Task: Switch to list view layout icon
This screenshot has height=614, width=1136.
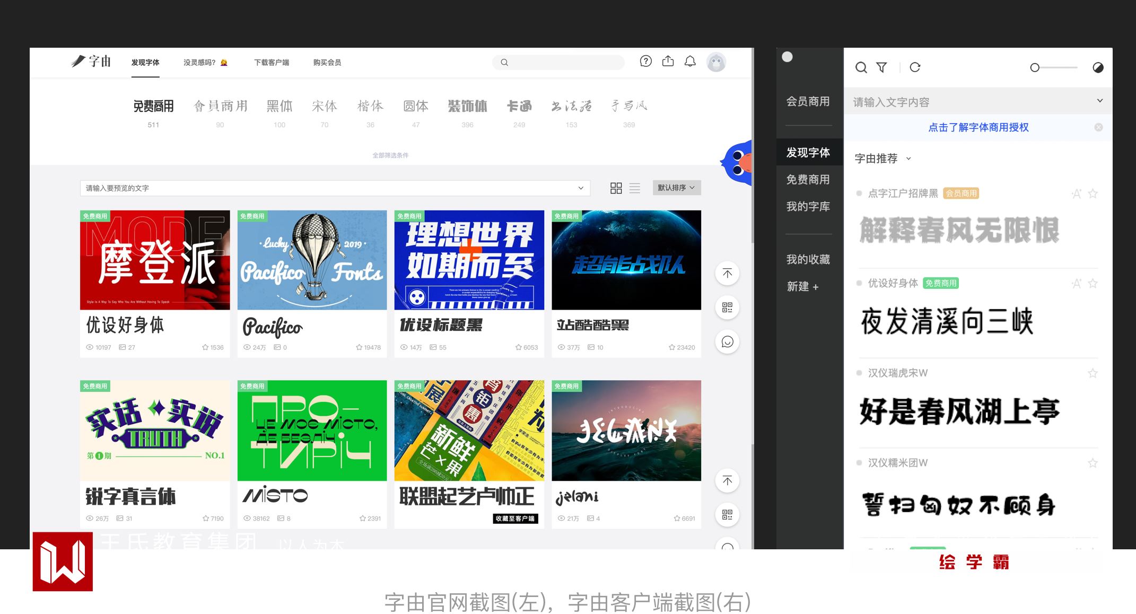Action: click(635, 188)
